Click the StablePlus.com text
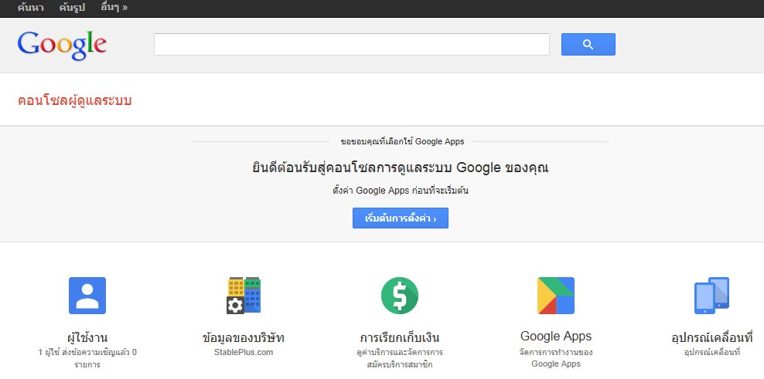The image size is (764, 379). 244,352
